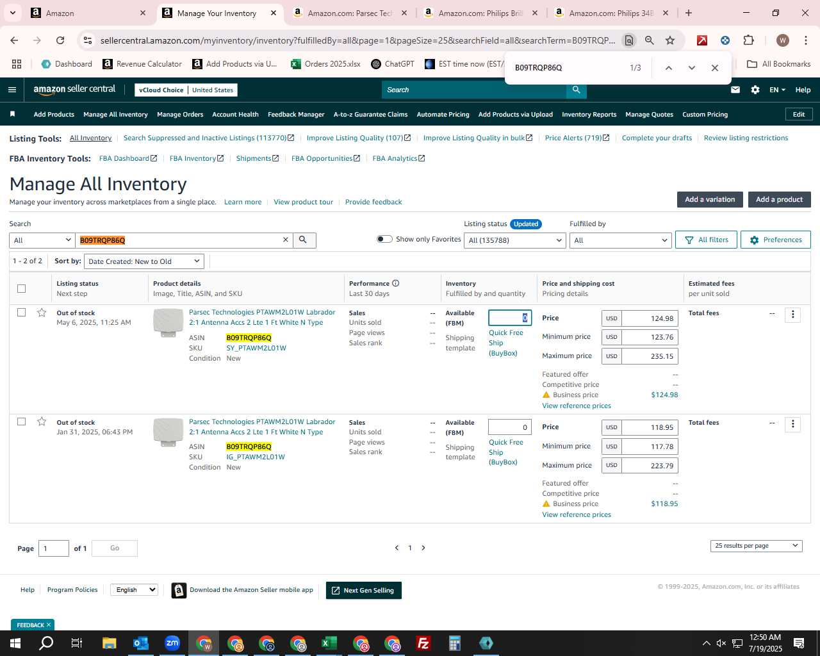820x656 pixels.
Task: Open actions menu for IG_PTAWM2L01W row
Action: [x=793, y=423]
